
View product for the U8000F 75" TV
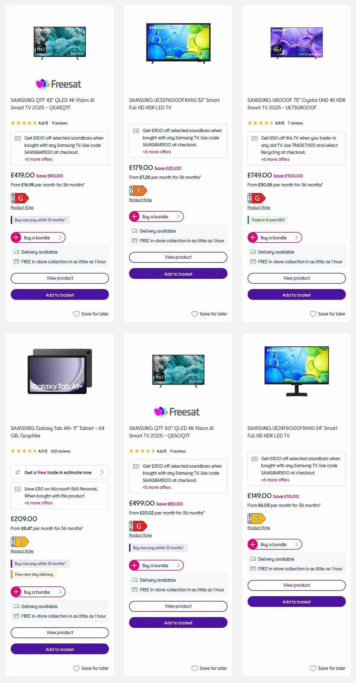coord(296,278)
